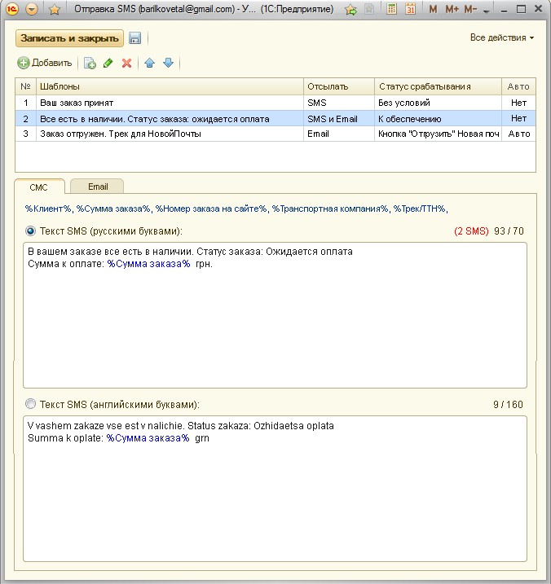The width and height of the screenshot is (551, 584).
Task: Click the copy row icon in toolbar
Action: pyautogui.click(x=90, y=63)
